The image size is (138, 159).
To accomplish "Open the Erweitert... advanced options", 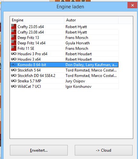I will click(39, 150).
